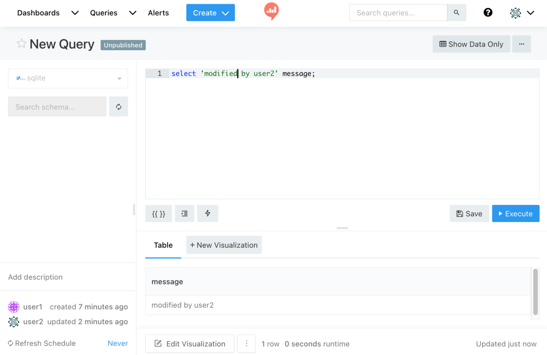Open help via the question mark icon
This screenshot has width=547, height=355.
coord(488,12)
